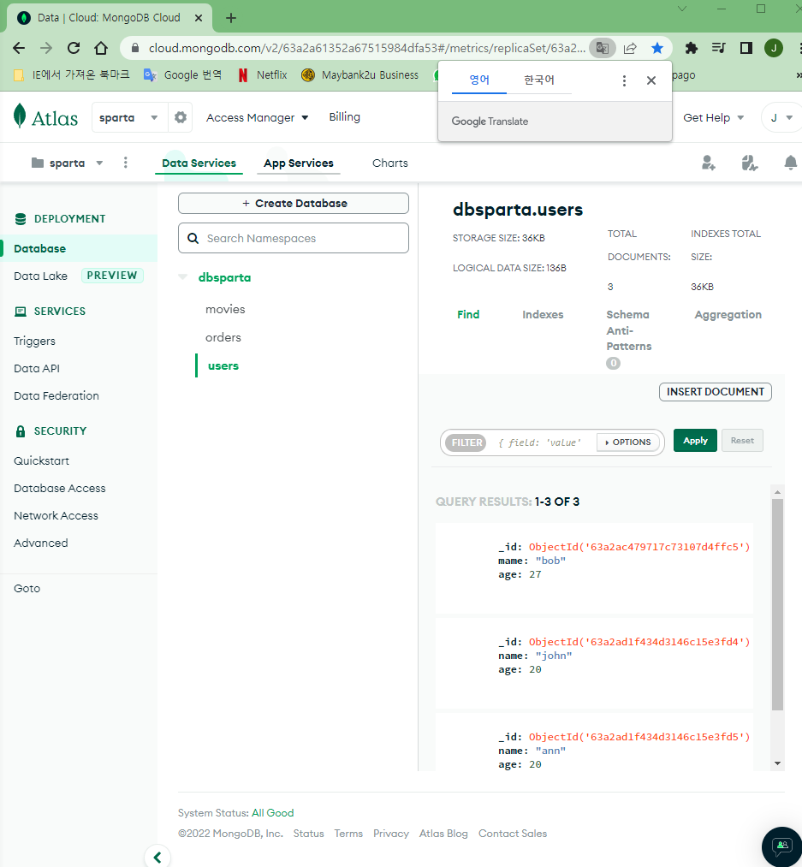This screenshot has height=867, width=802.
Task: Switch to Charts tab
Action: pyautogui.click(x=390, y=163)
